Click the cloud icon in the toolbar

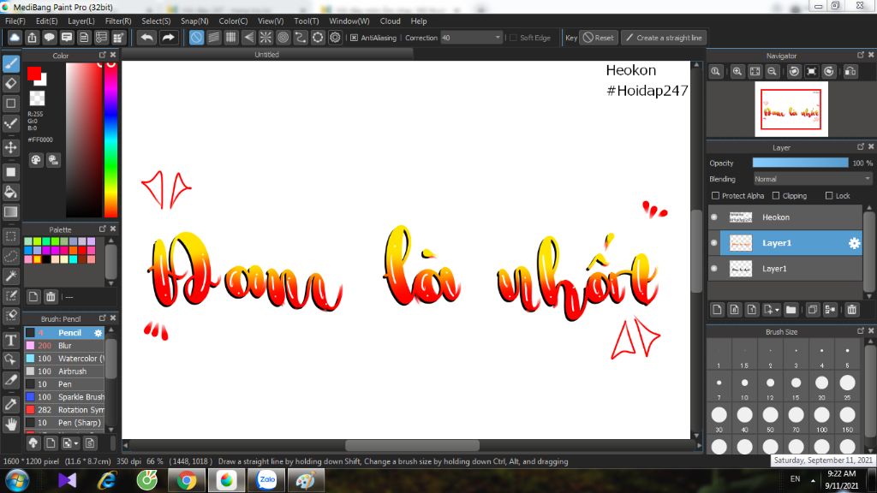[15, 38]
